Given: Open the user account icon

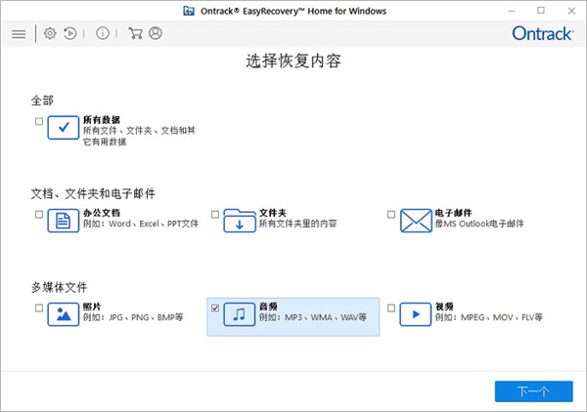Looking at the screenshot, I should [x=156, y=33].
